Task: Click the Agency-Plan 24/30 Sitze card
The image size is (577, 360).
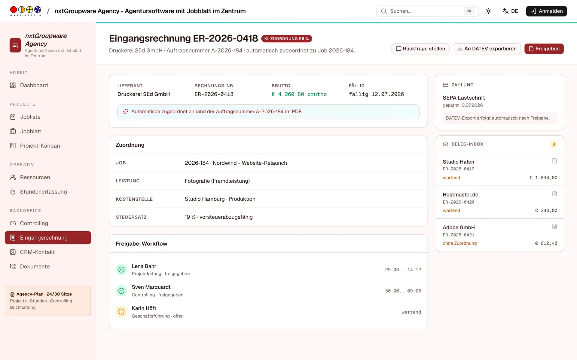Action: pyautogui.click(x=48, y=301)
